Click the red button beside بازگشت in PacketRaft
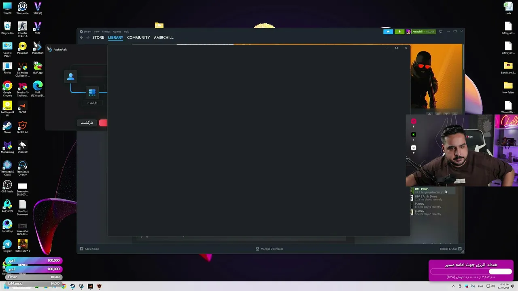The height and width of the screenshot is (291, 518). 103,123
